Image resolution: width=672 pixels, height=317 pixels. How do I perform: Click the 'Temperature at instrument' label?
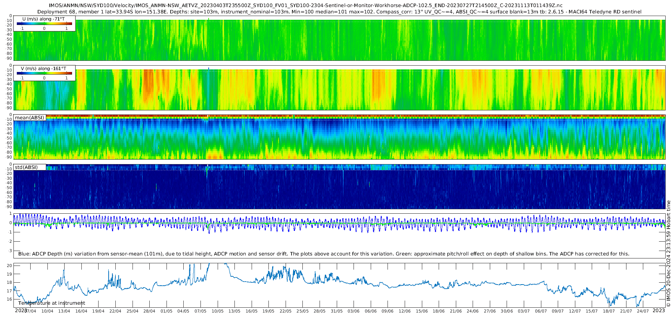coord(52,303)
